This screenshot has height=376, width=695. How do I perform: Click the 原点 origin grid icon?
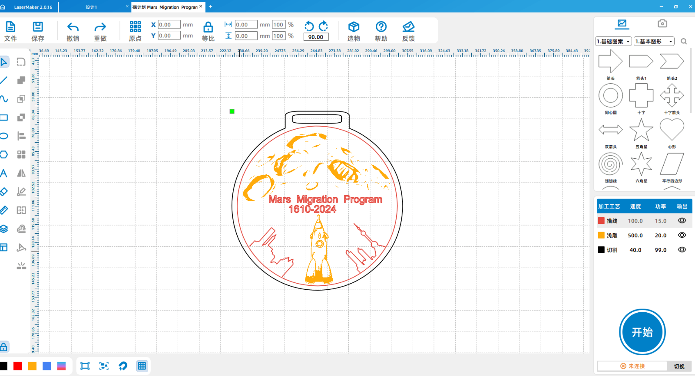[x=135, y=27]
